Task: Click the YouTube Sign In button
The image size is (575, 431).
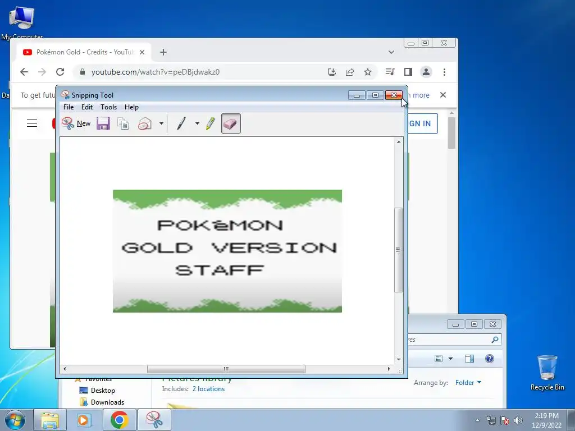Action: point(422,123)
